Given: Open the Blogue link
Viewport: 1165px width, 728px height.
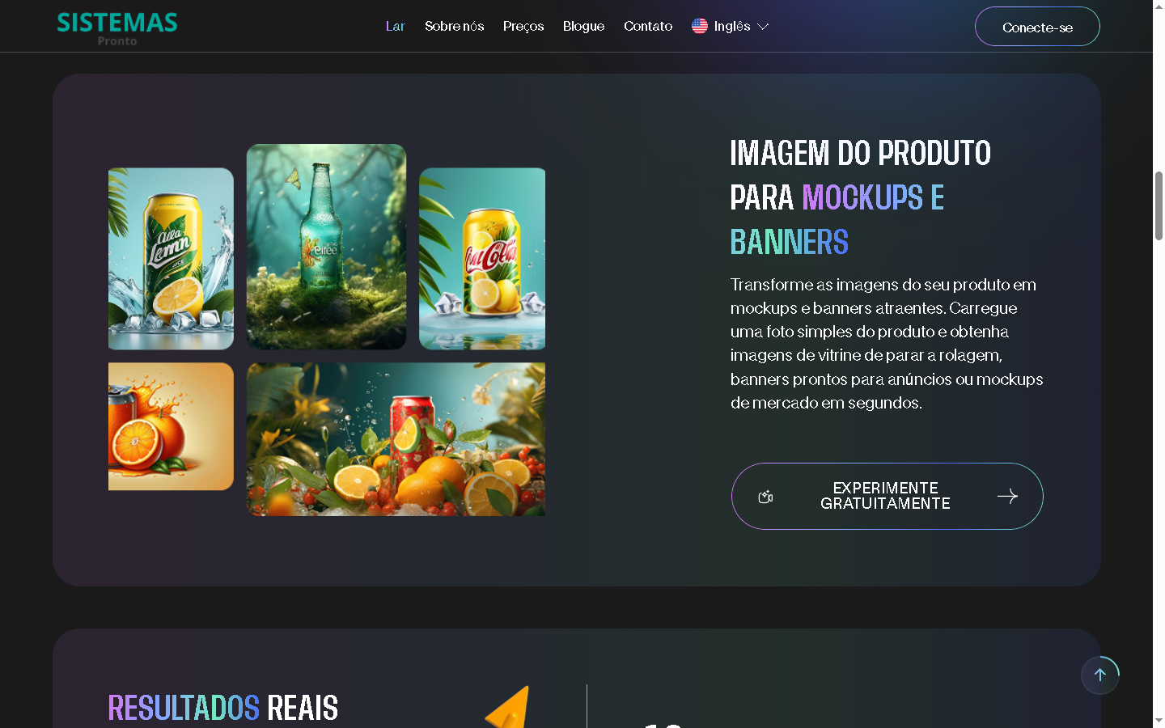Looking at the screenshot, I should tap(583, 26).
